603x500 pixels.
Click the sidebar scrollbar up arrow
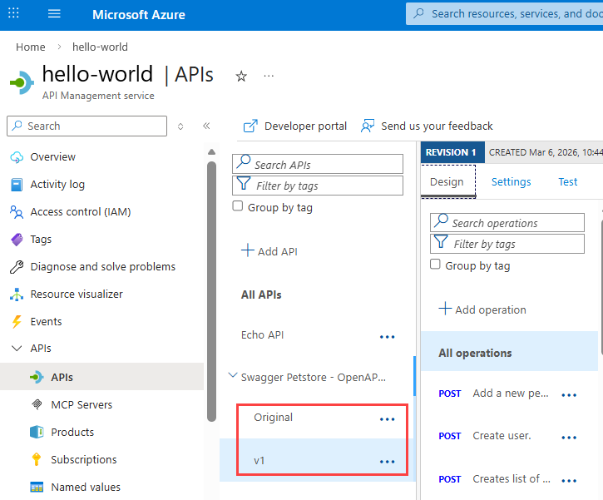(x=211, y=152)
